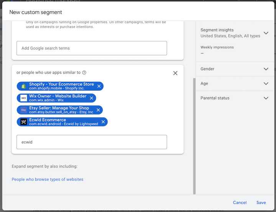Viewport: 276px width, 212px height.
Task: Remove the Shopify app chip
Action: point(99,86)
